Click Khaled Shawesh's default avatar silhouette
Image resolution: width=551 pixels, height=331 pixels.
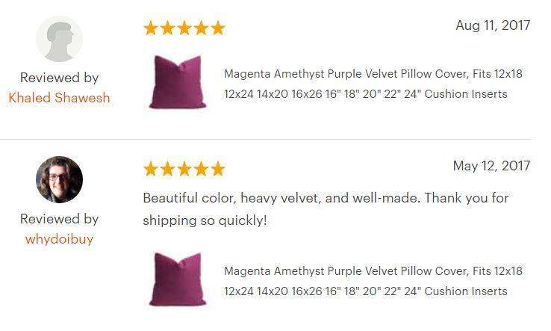click(60, 39)
